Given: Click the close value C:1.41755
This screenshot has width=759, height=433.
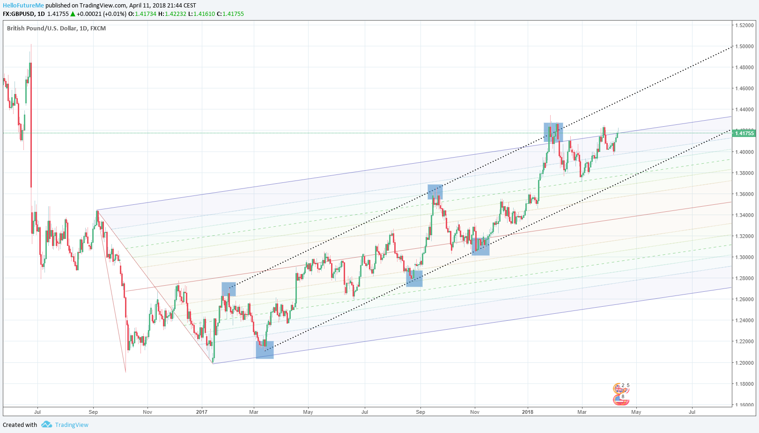Looking at the screenshot, I should pyautogui.click(x=230, y=14).
